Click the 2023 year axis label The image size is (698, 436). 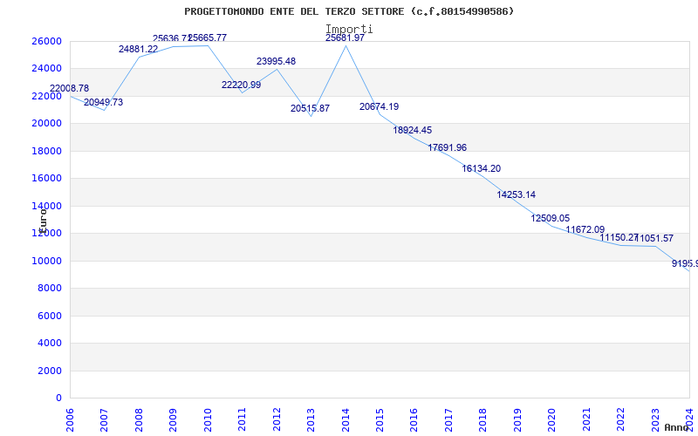(655, 419)
